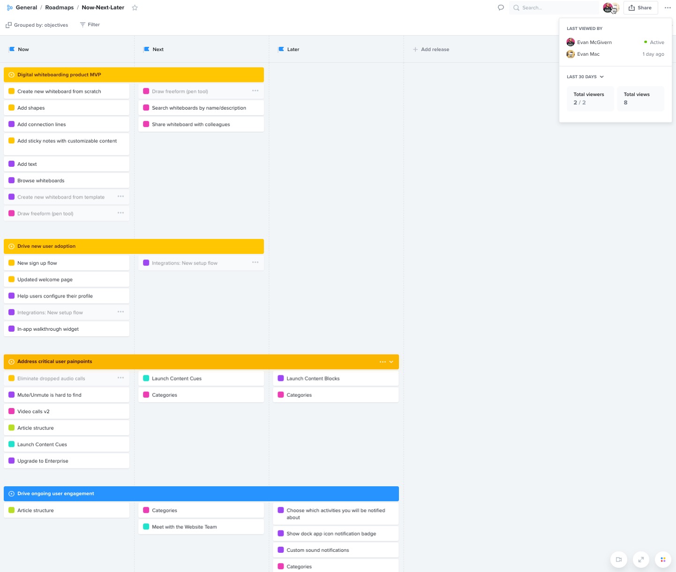Open the Drive ongoing user engagement objective
This screenshot has height=572, width=676.
tap(201, 494)
